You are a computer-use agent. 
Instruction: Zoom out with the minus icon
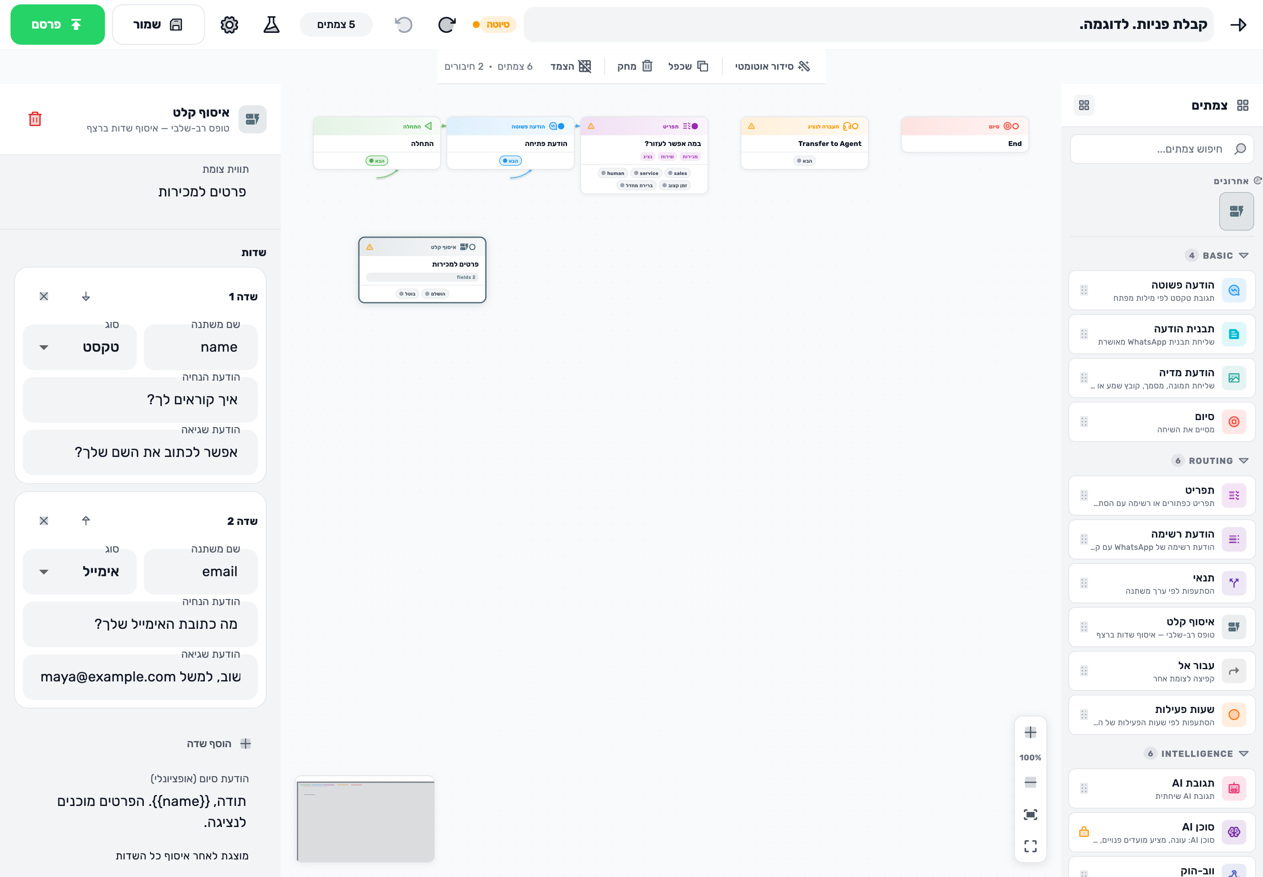[1031, 782]
